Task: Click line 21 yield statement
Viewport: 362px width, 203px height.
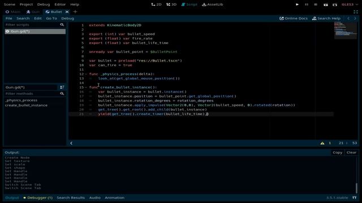Action: click(153, 114)
